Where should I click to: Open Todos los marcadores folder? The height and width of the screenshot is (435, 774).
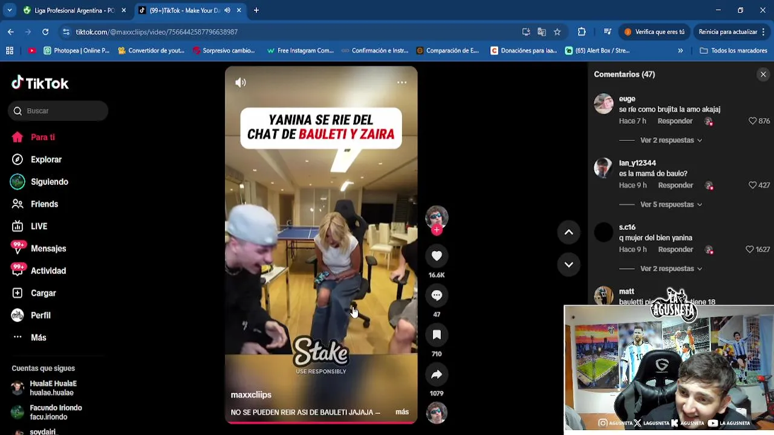pos(733,51)
